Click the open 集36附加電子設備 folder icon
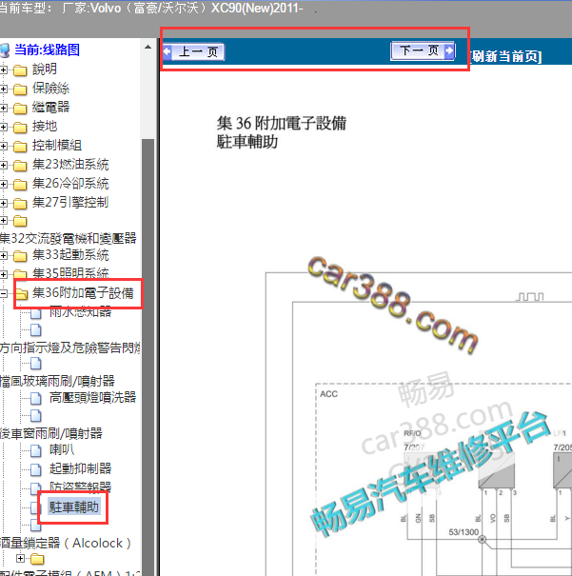 point(22,294)
